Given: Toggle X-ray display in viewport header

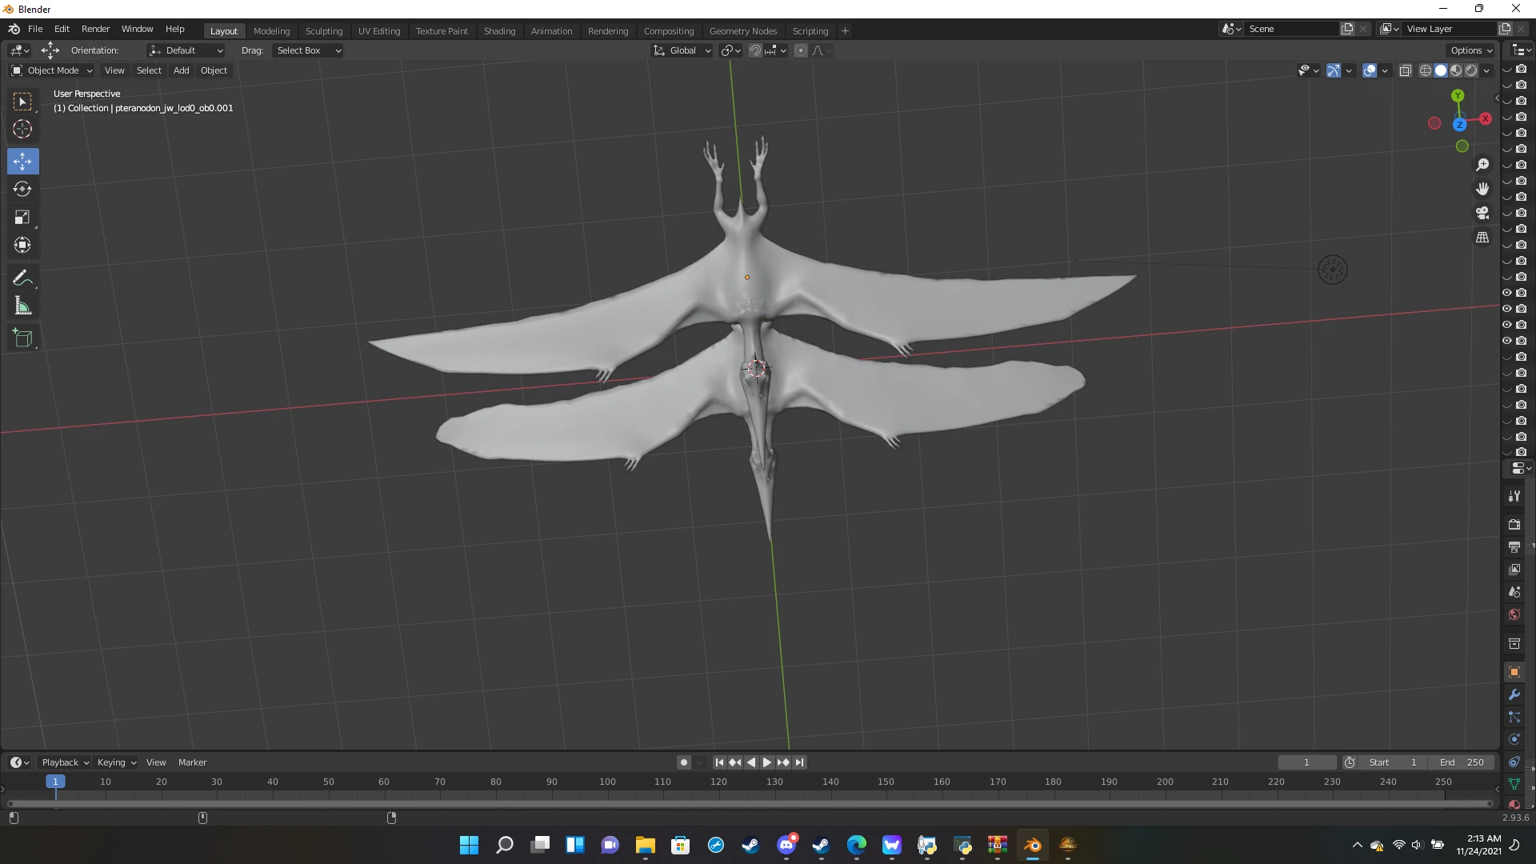Looking at the screenshot, I should coord(1406,70).
